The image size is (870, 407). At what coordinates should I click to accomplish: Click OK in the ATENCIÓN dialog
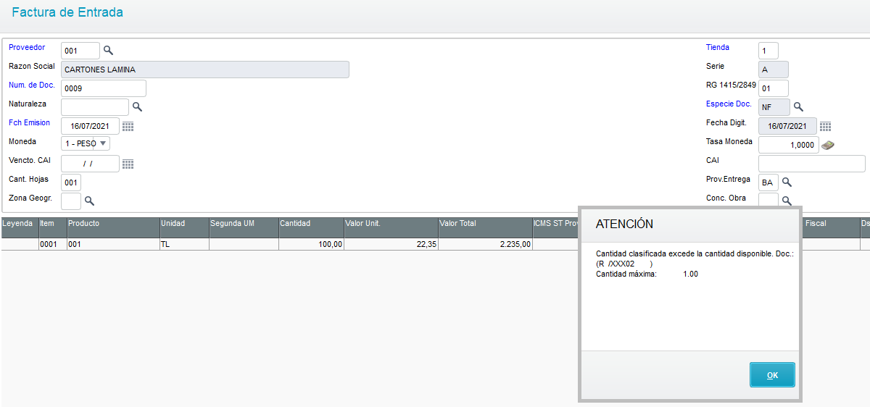click(x=772, y=375)
